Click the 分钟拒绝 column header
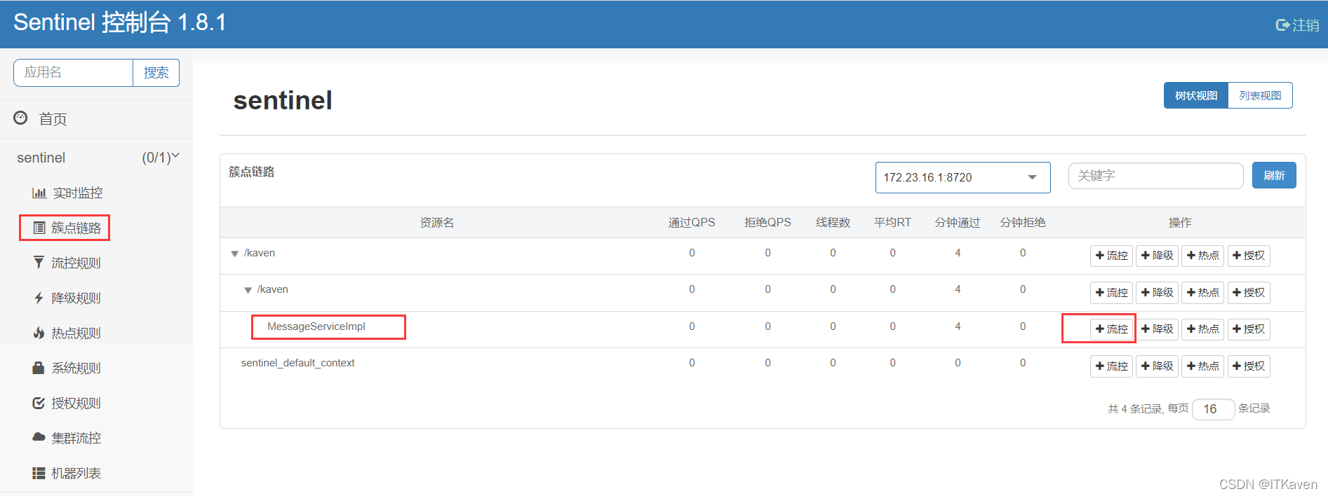The height and width of the screenshot is (496, 1328). (x=1023, y=223)
